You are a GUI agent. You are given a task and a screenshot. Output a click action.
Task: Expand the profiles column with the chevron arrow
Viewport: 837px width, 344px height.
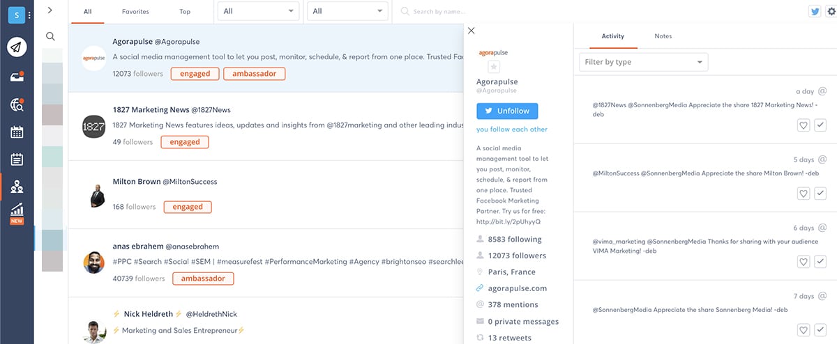click(50, 10)
